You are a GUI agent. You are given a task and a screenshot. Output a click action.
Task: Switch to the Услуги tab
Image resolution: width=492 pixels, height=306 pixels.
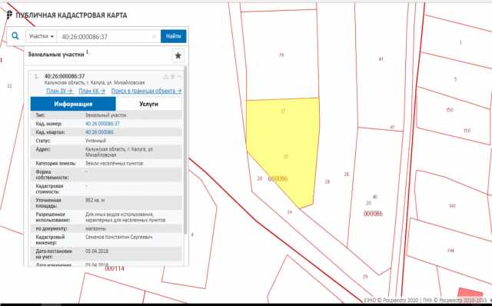click(148, 104)
